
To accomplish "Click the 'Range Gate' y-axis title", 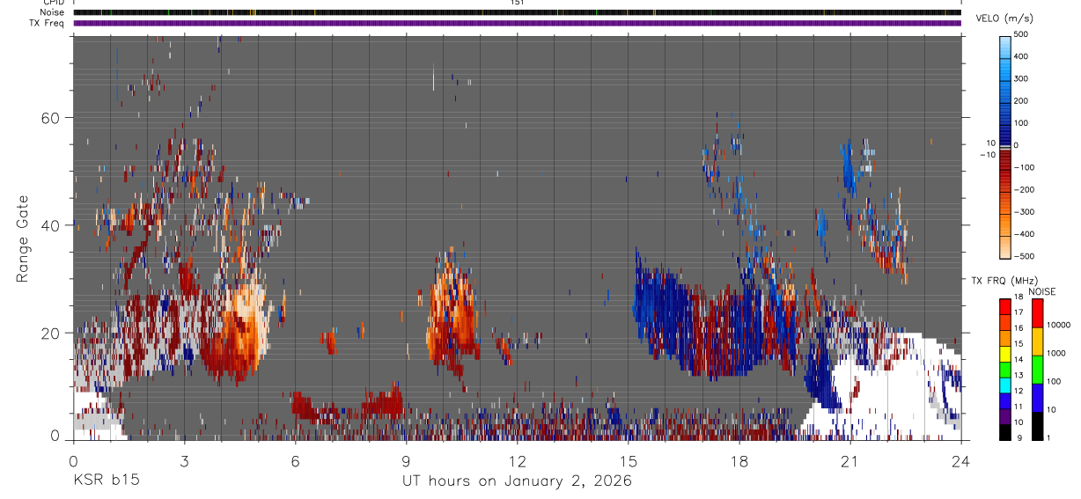I will pyautogui.click(x=23, y=238).
